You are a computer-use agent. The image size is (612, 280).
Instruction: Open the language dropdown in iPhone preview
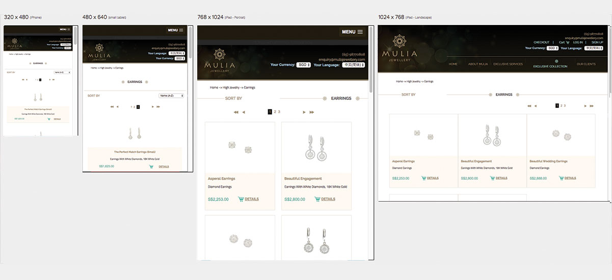click(65, 44)
